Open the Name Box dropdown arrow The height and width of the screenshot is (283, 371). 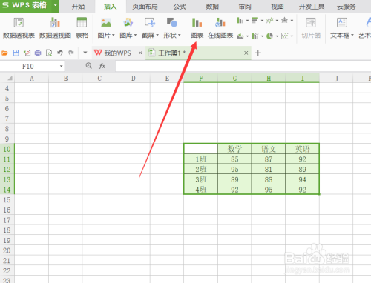61,66
